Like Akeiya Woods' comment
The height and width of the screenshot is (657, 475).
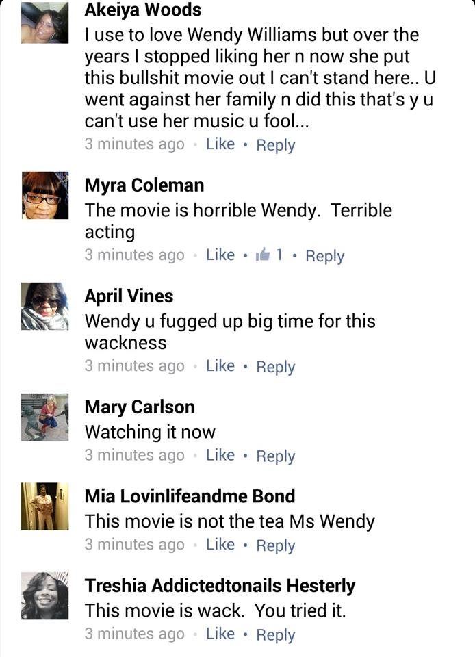click(x=220, y=144)
